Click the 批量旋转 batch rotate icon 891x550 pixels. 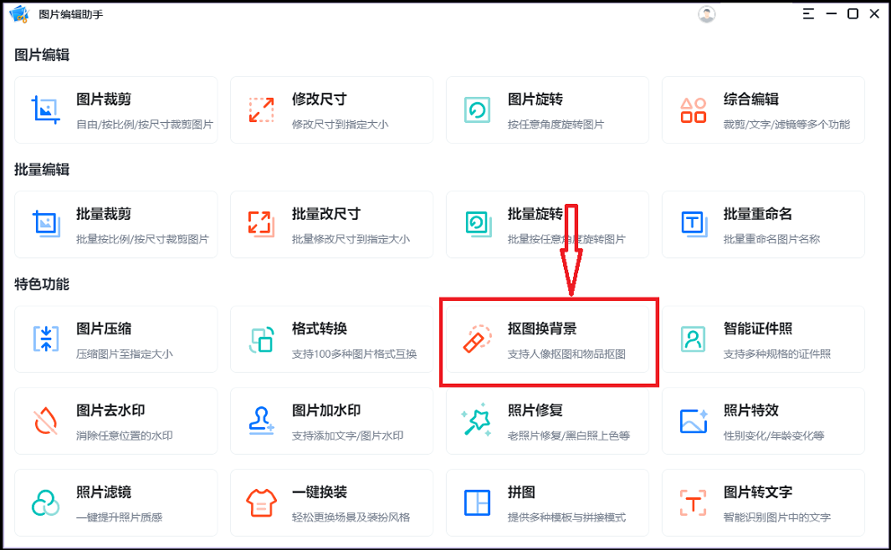479,224
